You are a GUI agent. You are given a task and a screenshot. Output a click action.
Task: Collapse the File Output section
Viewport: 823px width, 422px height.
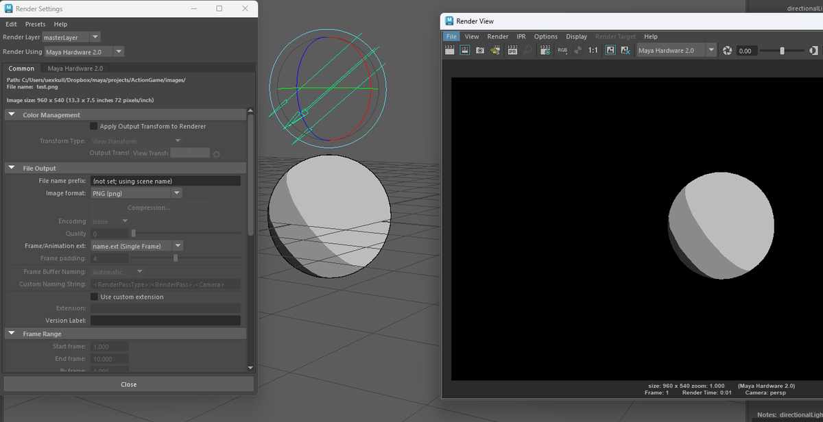coord(12,168)
